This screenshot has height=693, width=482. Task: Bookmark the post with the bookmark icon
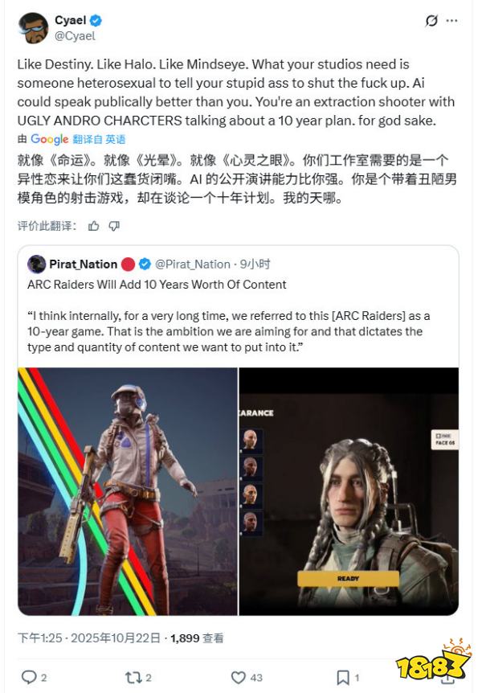(x=343, y=677)
